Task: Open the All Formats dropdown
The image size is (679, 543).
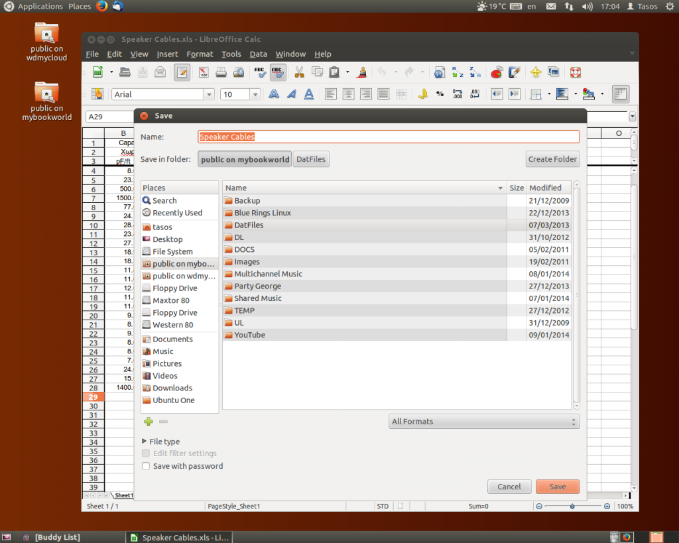Action: pos(483,422)
